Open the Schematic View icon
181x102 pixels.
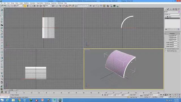coord(104,6)
